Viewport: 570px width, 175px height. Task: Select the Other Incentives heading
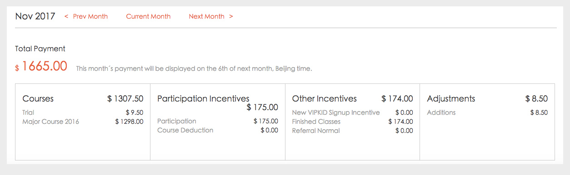pyautogui.click(x=325, y=98)
